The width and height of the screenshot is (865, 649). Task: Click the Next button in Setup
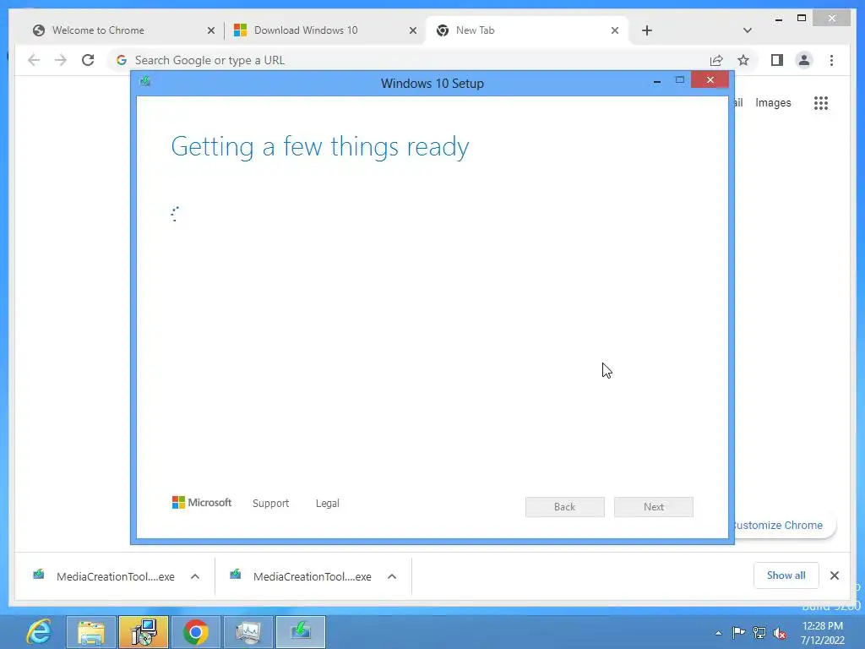point(653,507)
